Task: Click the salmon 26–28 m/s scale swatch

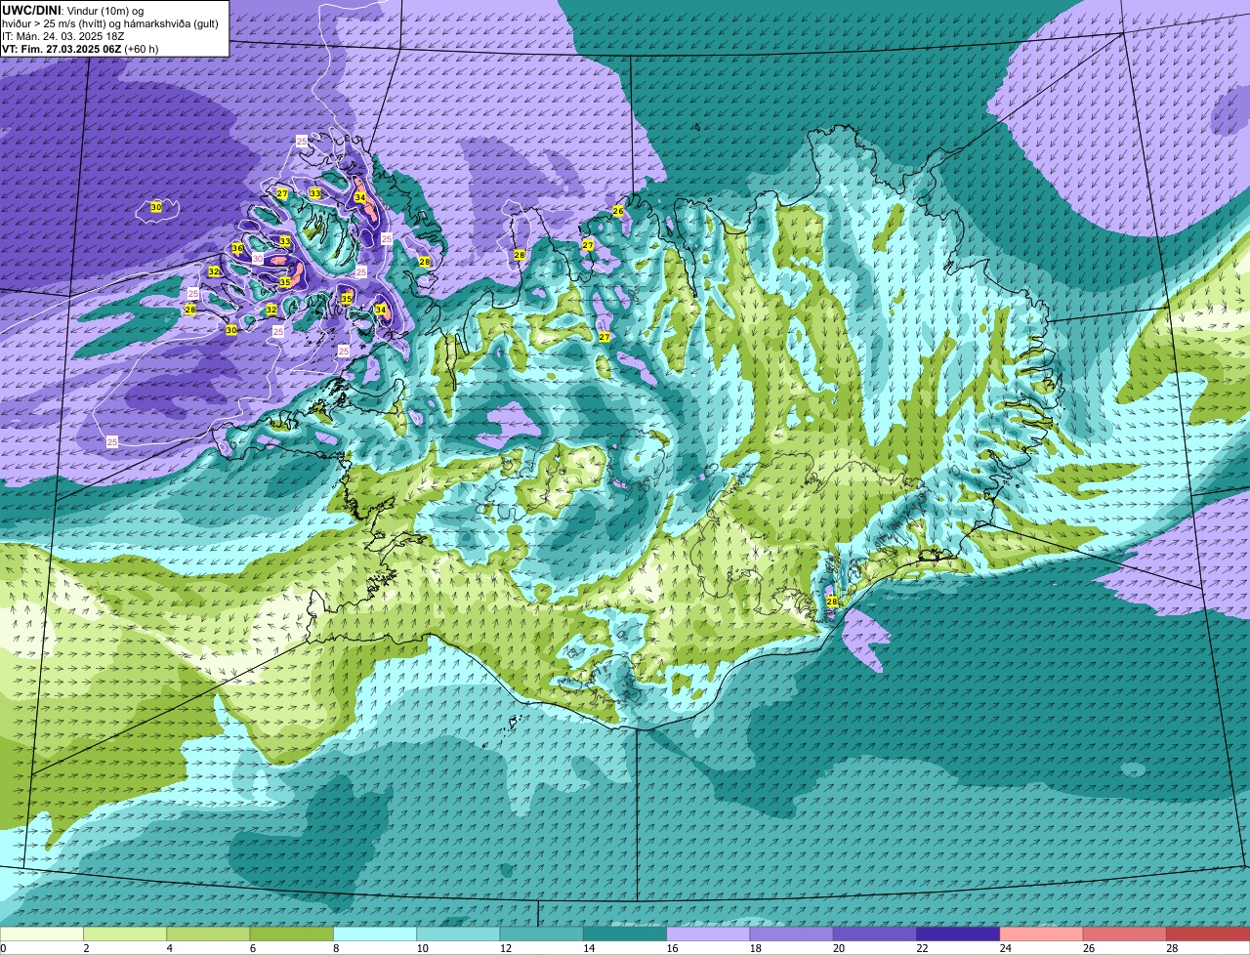Action: pos(1125,934)
